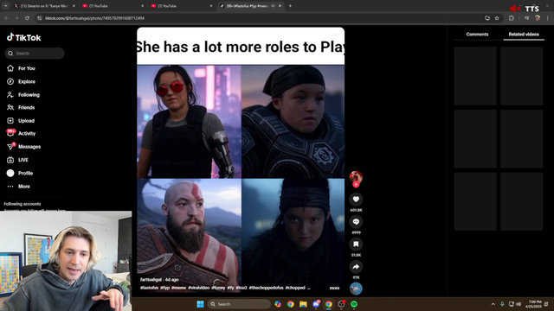Open the Copilot taskbar icon
Viewport: 554px width, 311px height.
pos(278,304)
